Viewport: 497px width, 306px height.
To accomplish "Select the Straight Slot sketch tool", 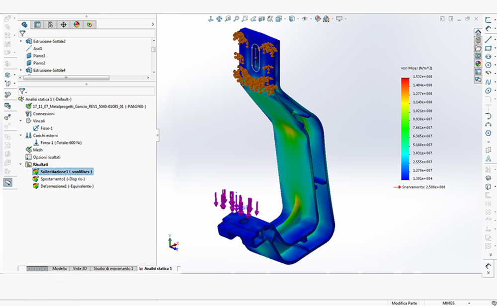I will click(488, 57).
